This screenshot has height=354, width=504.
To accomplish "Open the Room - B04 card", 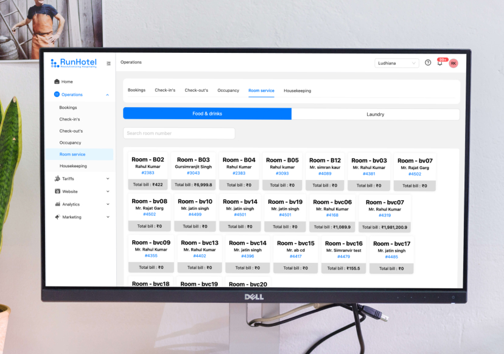I will [239, 172].
